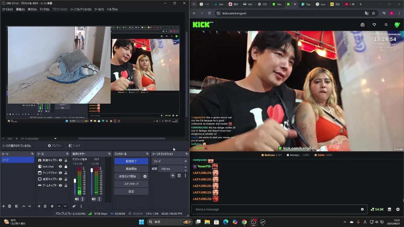
Task: Increase the transition duration stepper
Action: pyautogui.click(x=186, y=167)
